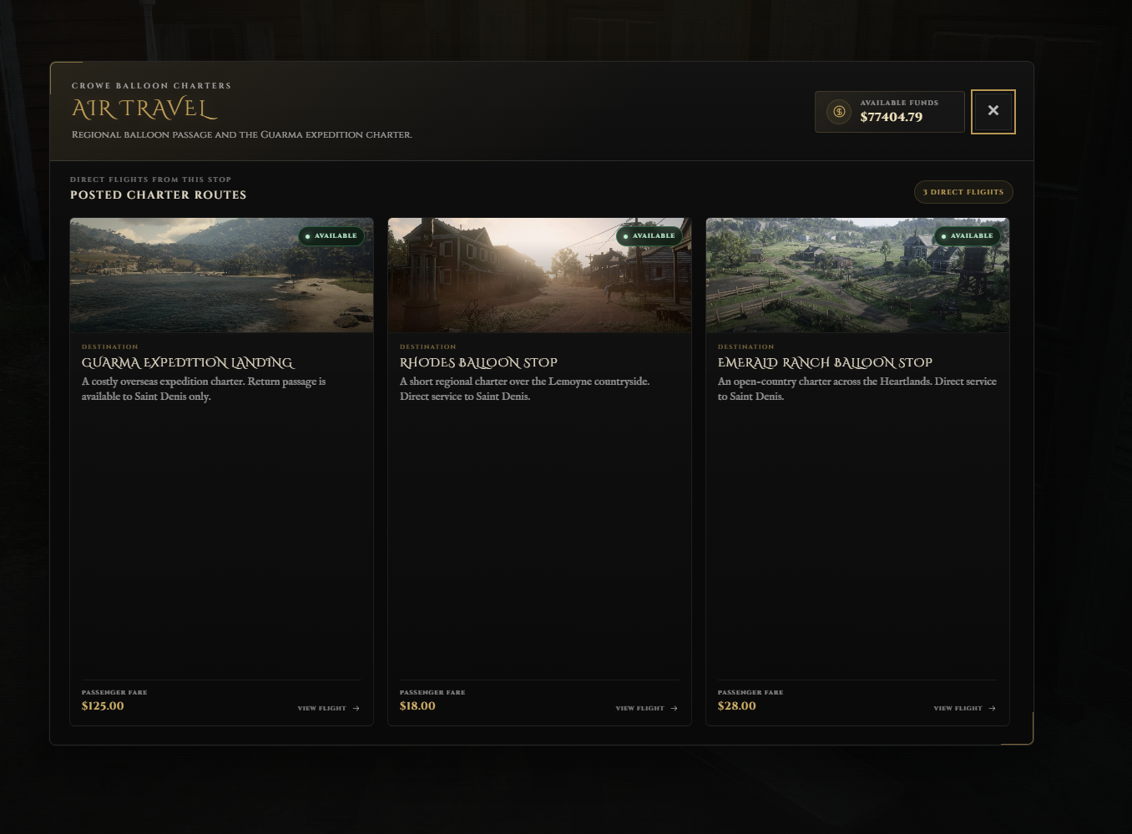Image resolution: width=1132 pixels, height=834 pixels.
Task: Click the Guarma Expedition Landing title
Action: coord(188,362)
